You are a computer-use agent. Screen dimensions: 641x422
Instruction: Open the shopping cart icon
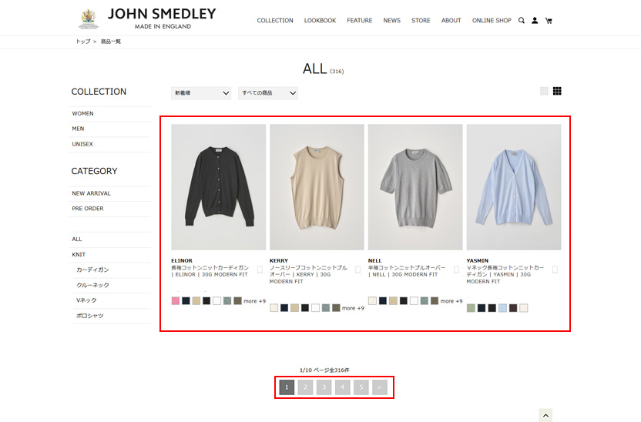(x=549, y=21)
